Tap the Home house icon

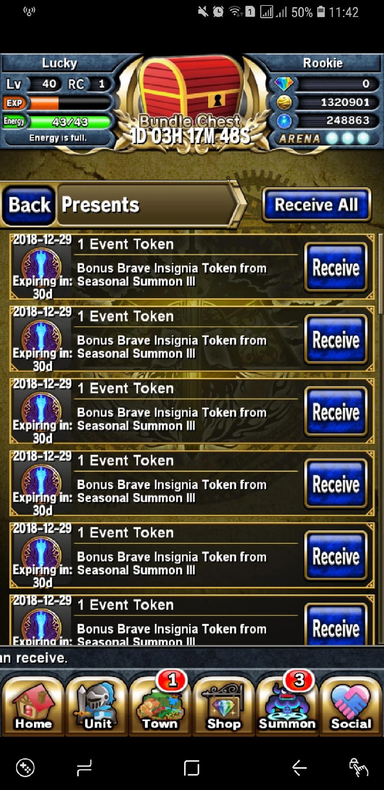(33, 706)
